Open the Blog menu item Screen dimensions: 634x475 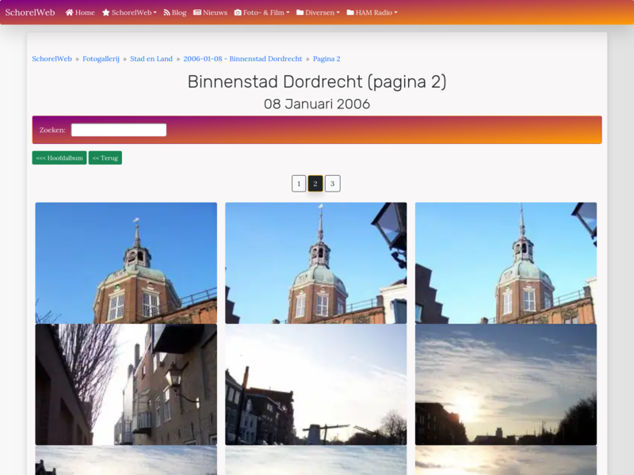174,13
